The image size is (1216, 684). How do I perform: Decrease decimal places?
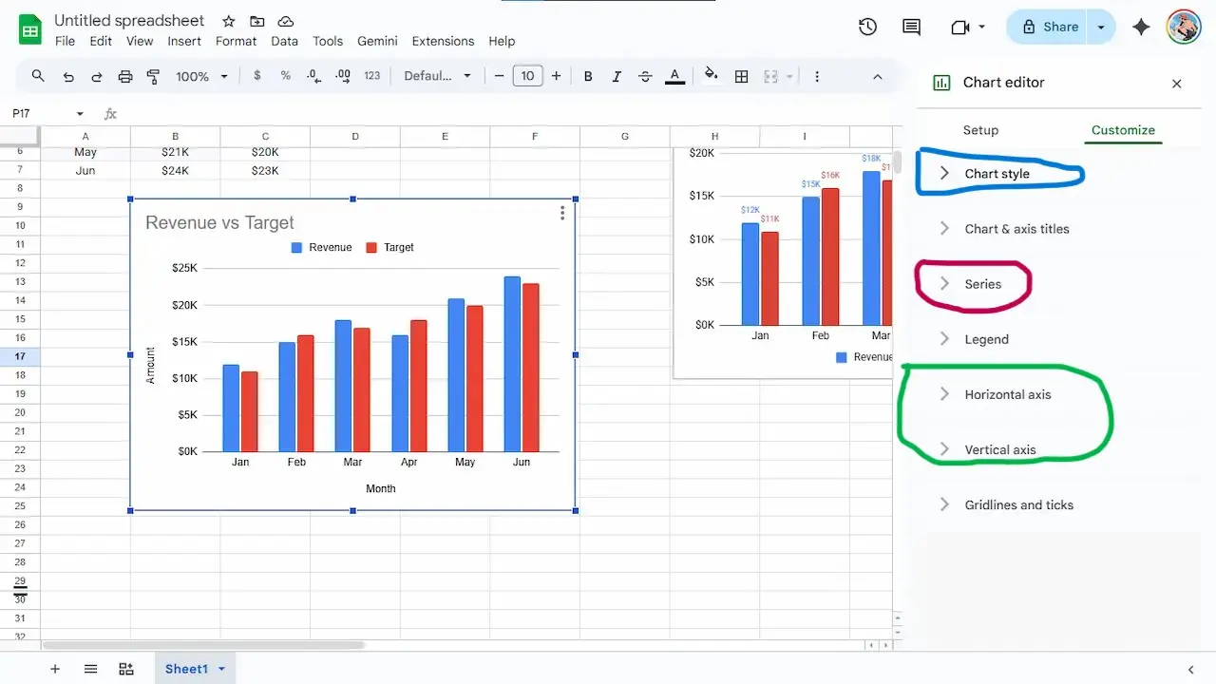pyautogui.click(x=314, y=76)
